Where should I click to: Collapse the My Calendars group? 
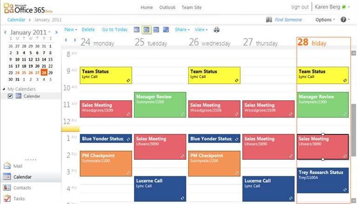pyautogui.click(x=4, y=89)
